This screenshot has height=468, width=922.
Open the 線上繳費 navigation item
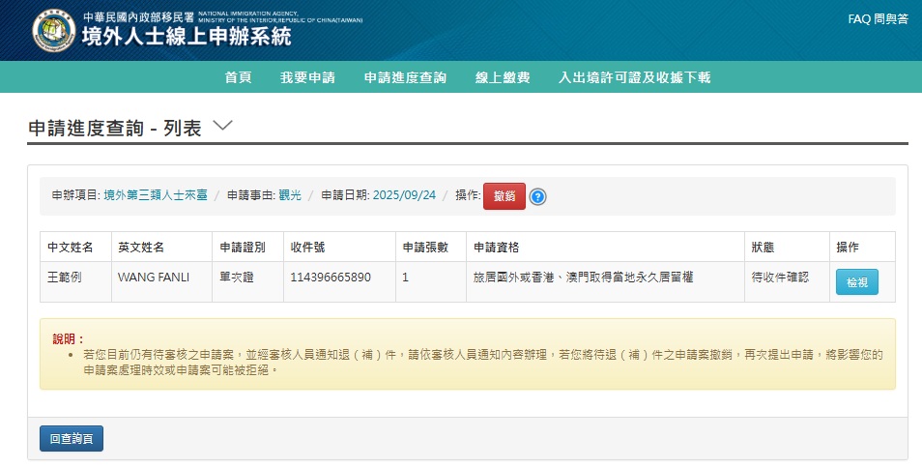503,77
